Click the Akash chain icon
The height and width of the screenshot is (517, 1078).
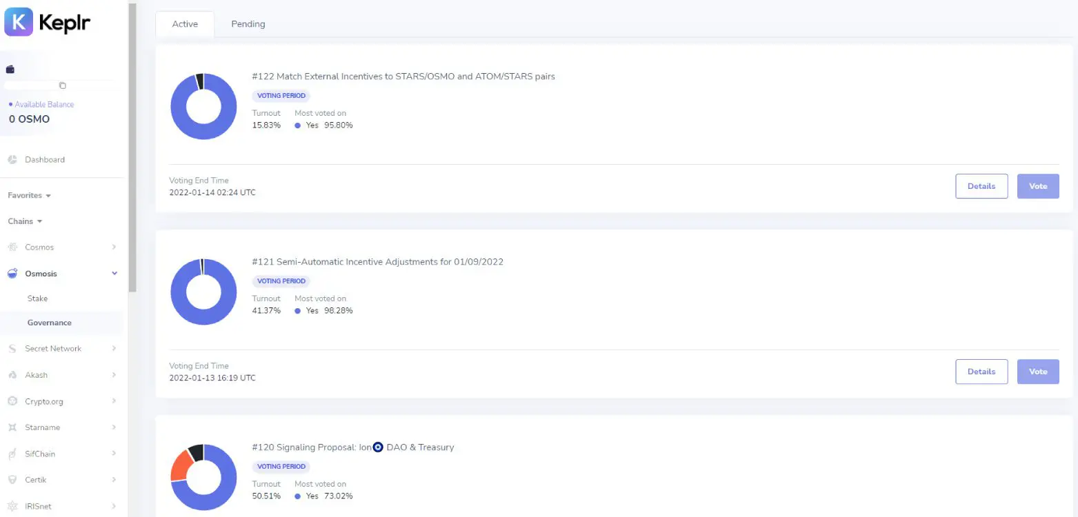[x=12, y=375]
